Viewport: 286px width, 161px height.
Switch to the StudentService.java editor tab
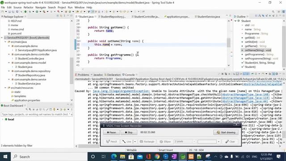[x=209, y=17]
